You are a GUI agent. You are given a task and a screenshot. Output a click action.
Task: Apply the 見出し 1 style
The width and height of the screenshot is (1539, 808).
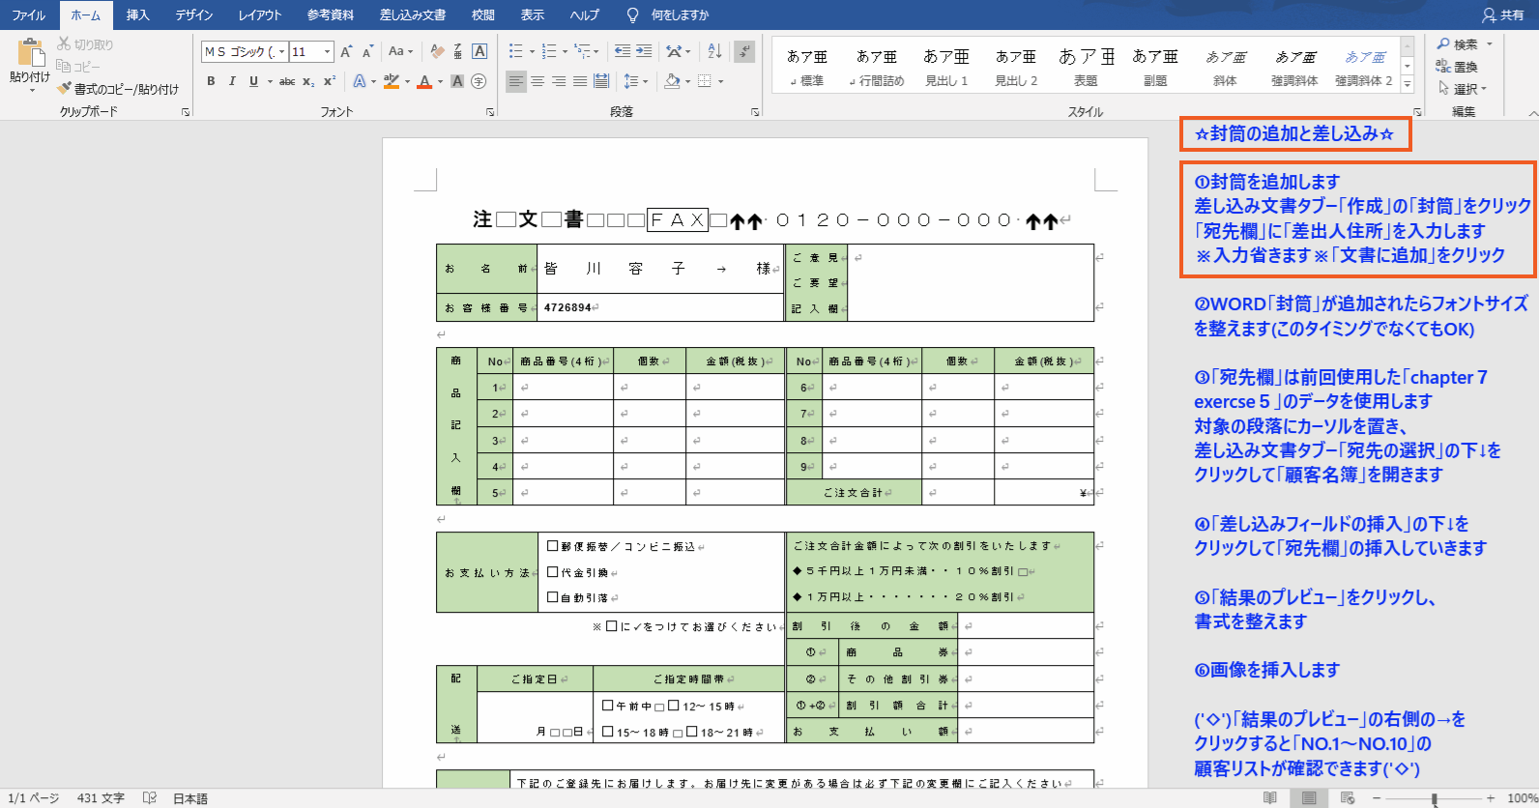(x=946, y=67)
